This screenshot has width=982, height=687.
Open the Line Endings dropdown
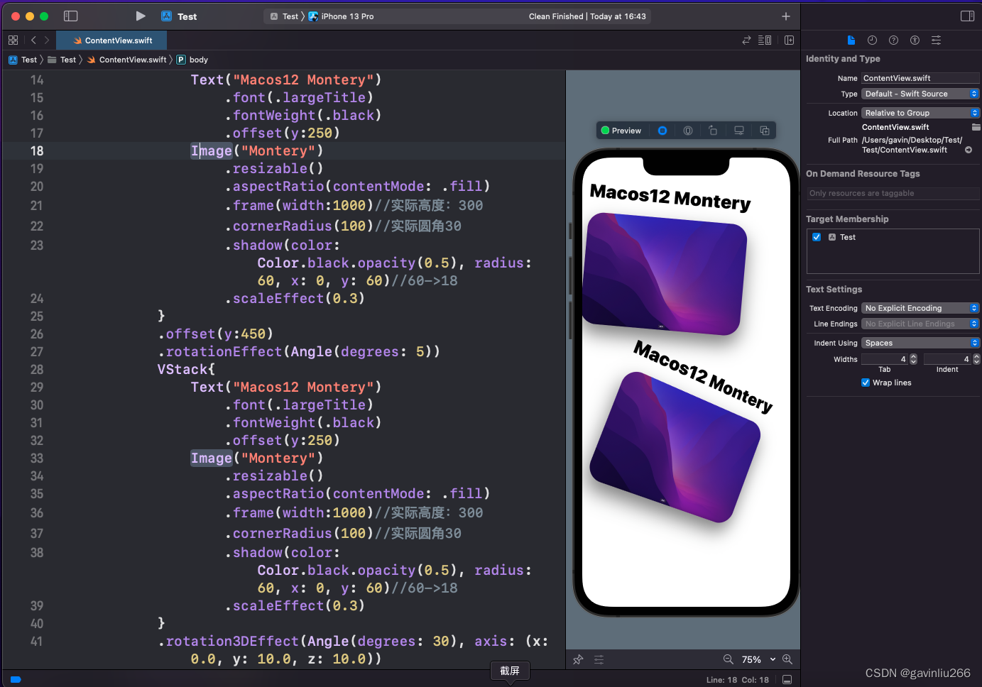(920, 324)
